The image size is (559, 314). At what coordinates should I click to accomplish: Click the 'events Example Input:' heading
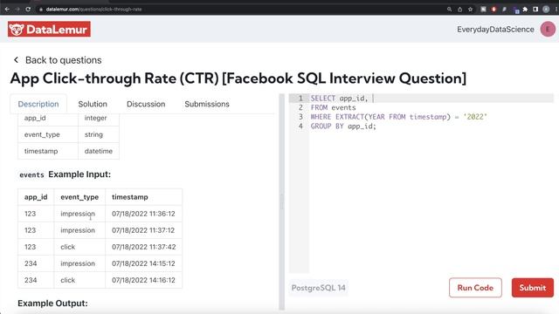coord(65,174)
